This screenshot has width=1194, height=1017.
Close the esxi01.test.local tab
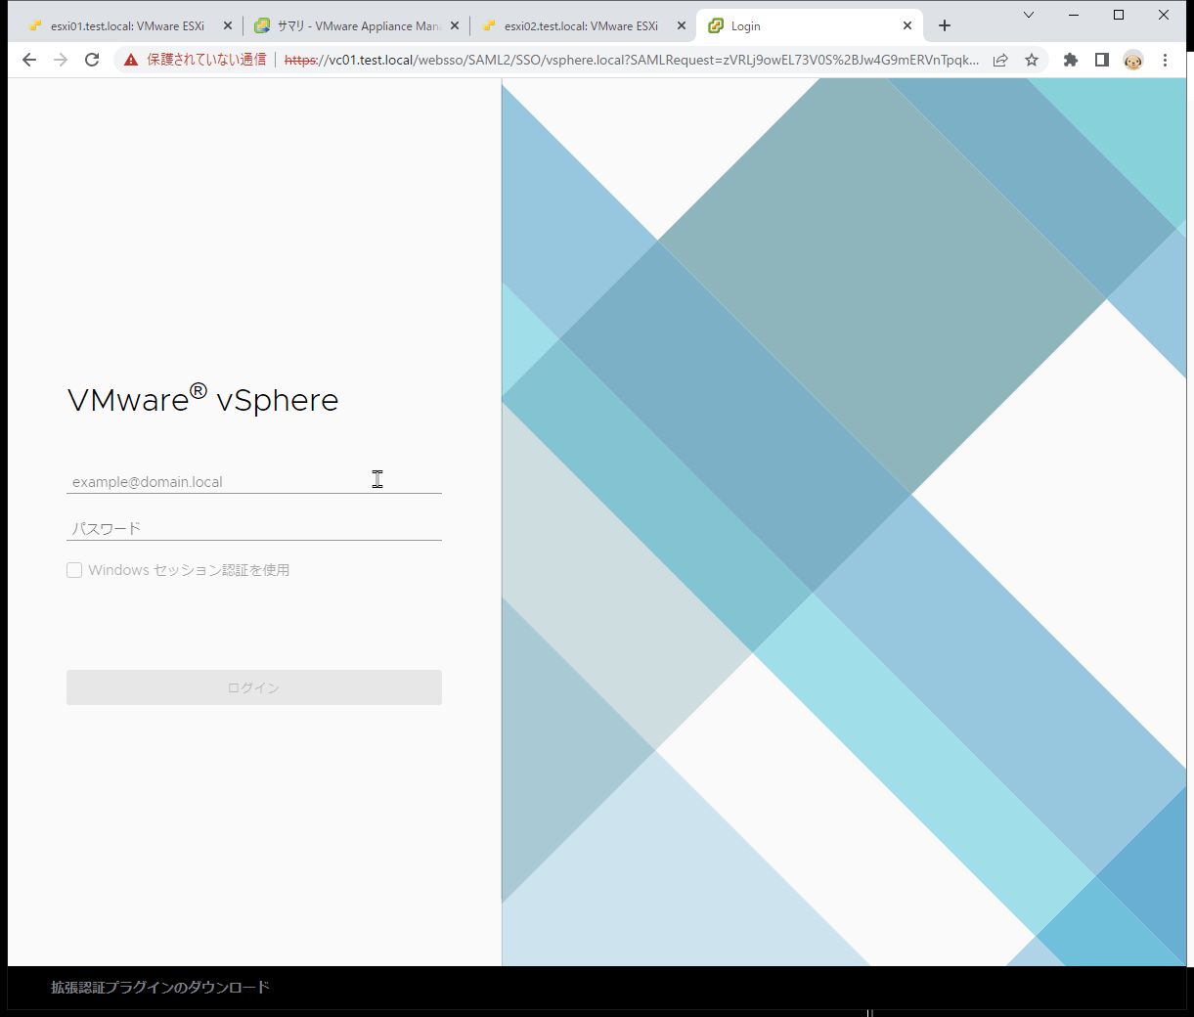tap(228, 26)
